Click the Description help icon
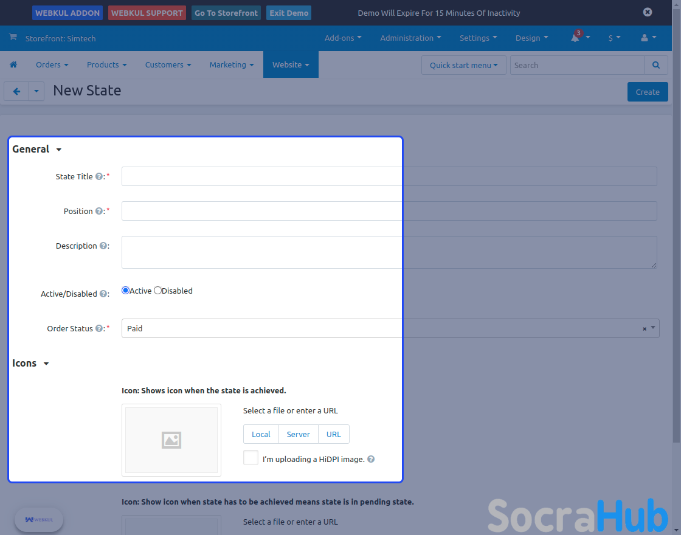 (x=103, y=246)
